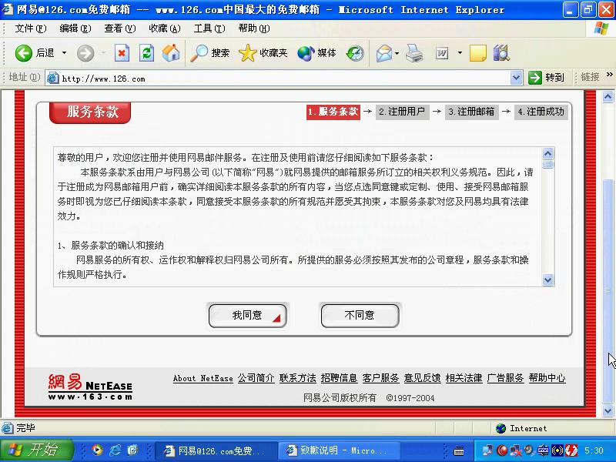Click the Windows 开始 Start button
The image size is (616, 462).
pos(36,450)
